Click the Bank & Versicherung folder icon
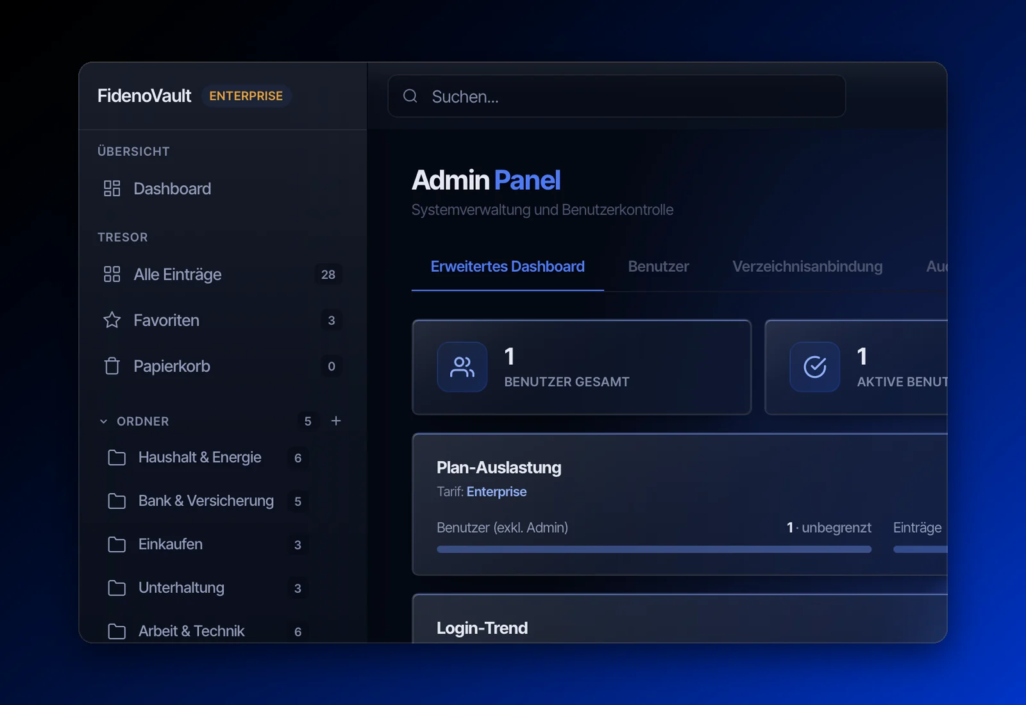This screenshot has height=705, width=1026. 117,501
